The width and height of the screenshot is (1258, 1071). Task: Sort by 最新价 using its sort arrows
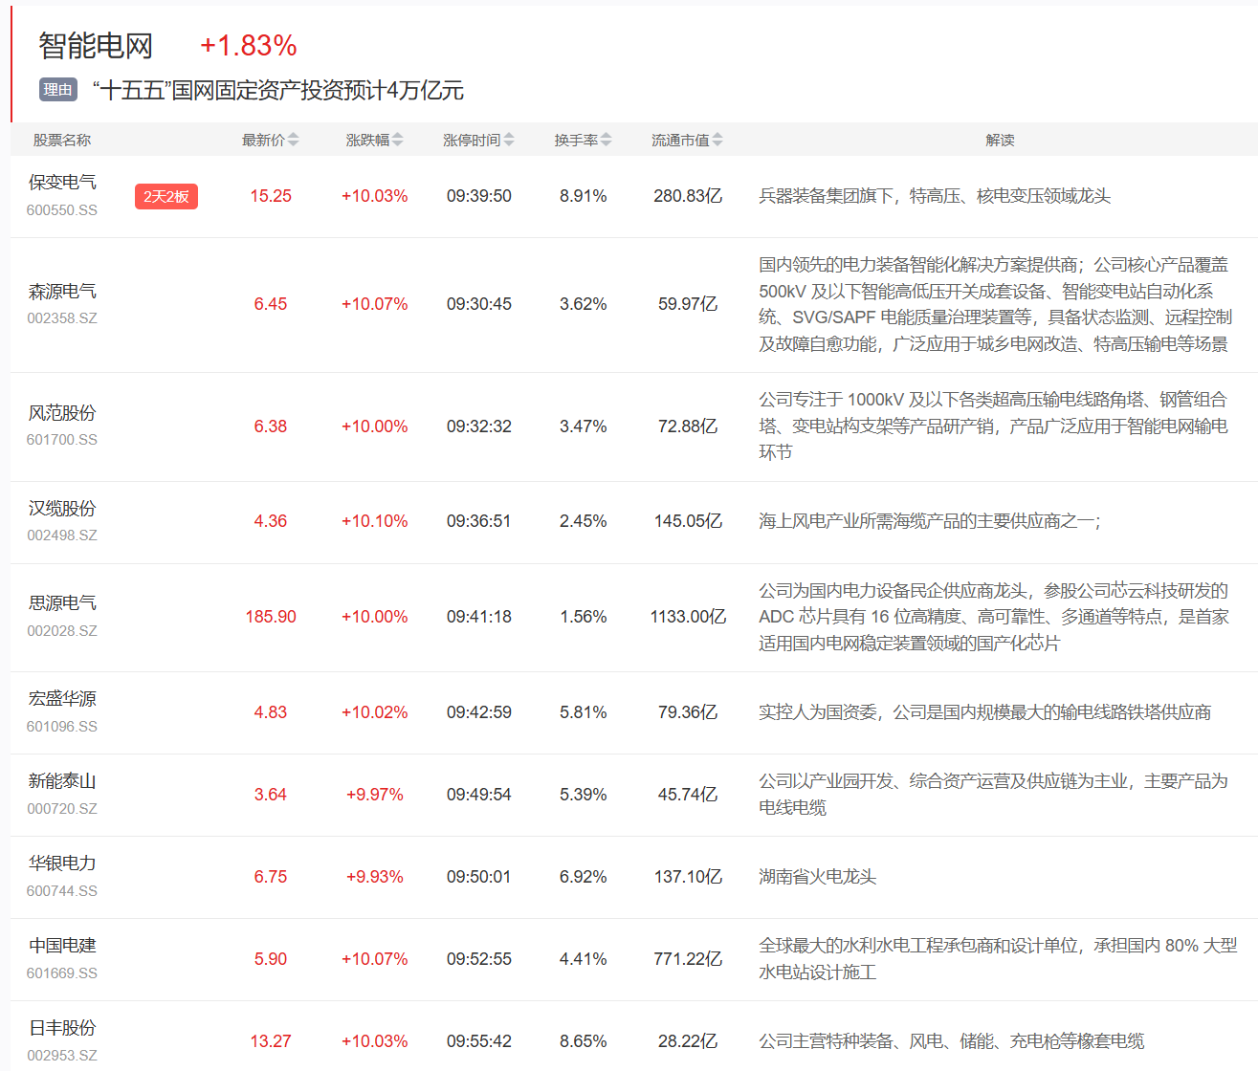tap(294, 140)
